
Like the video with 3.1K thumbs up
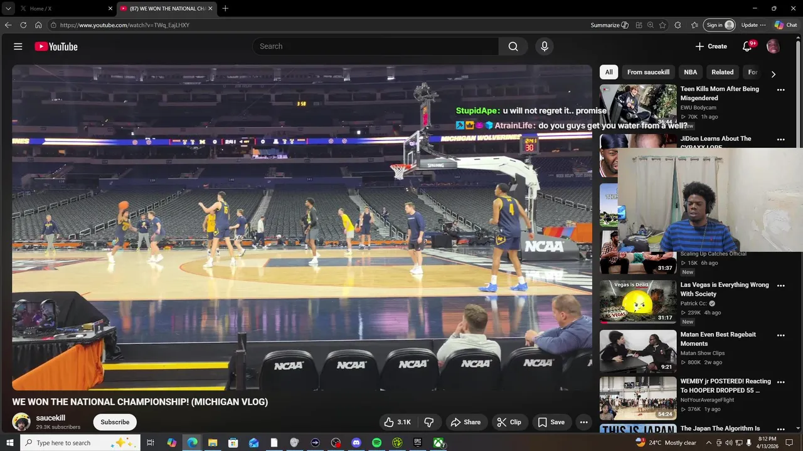(397, 422)
